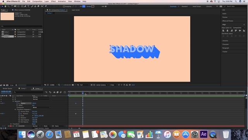Click the blue Fill color swatch
This screenshot has height=140, width=248.
pyautogui.click(x=84, y=7)
